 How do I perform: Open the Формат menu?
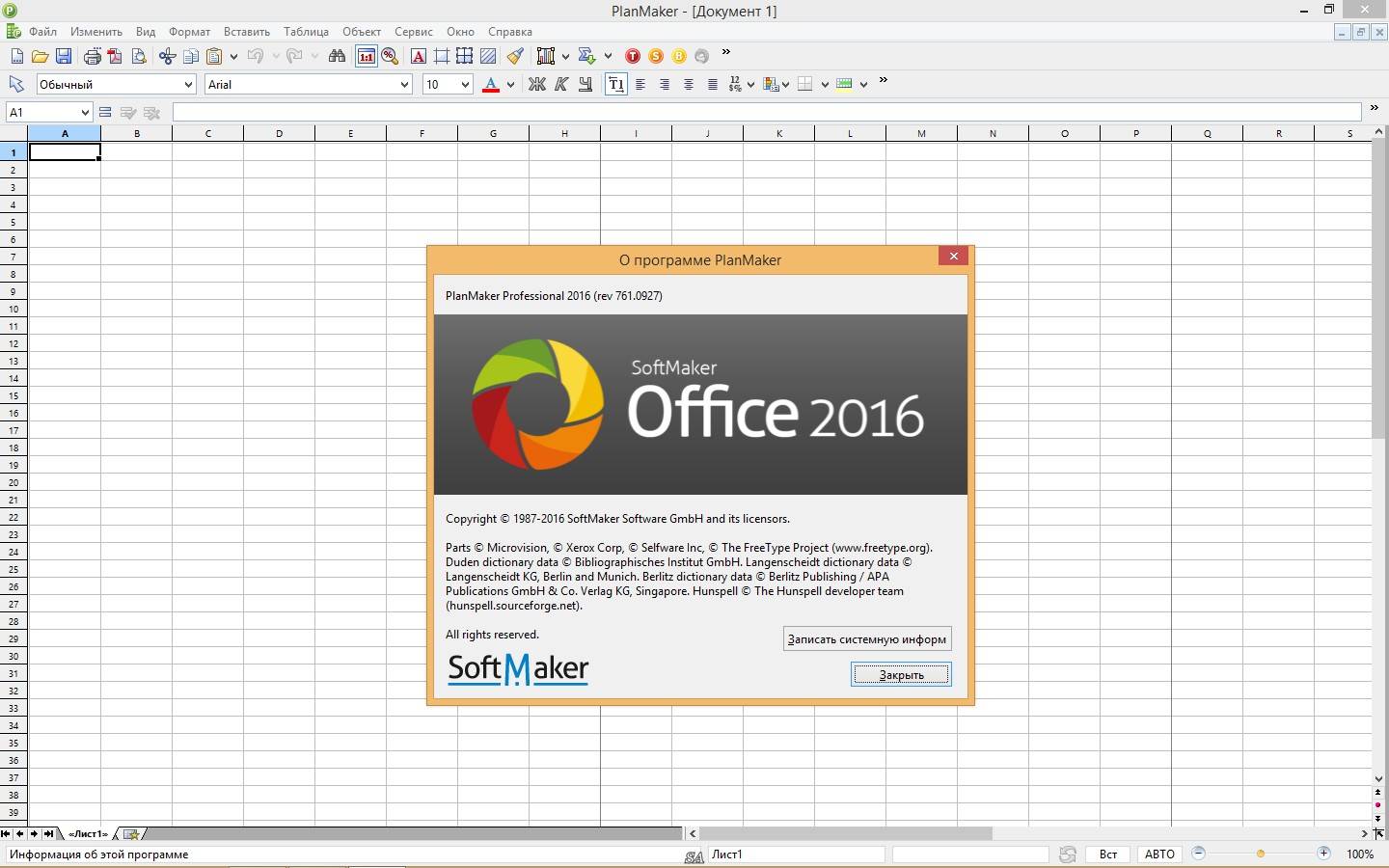(189, 32)
